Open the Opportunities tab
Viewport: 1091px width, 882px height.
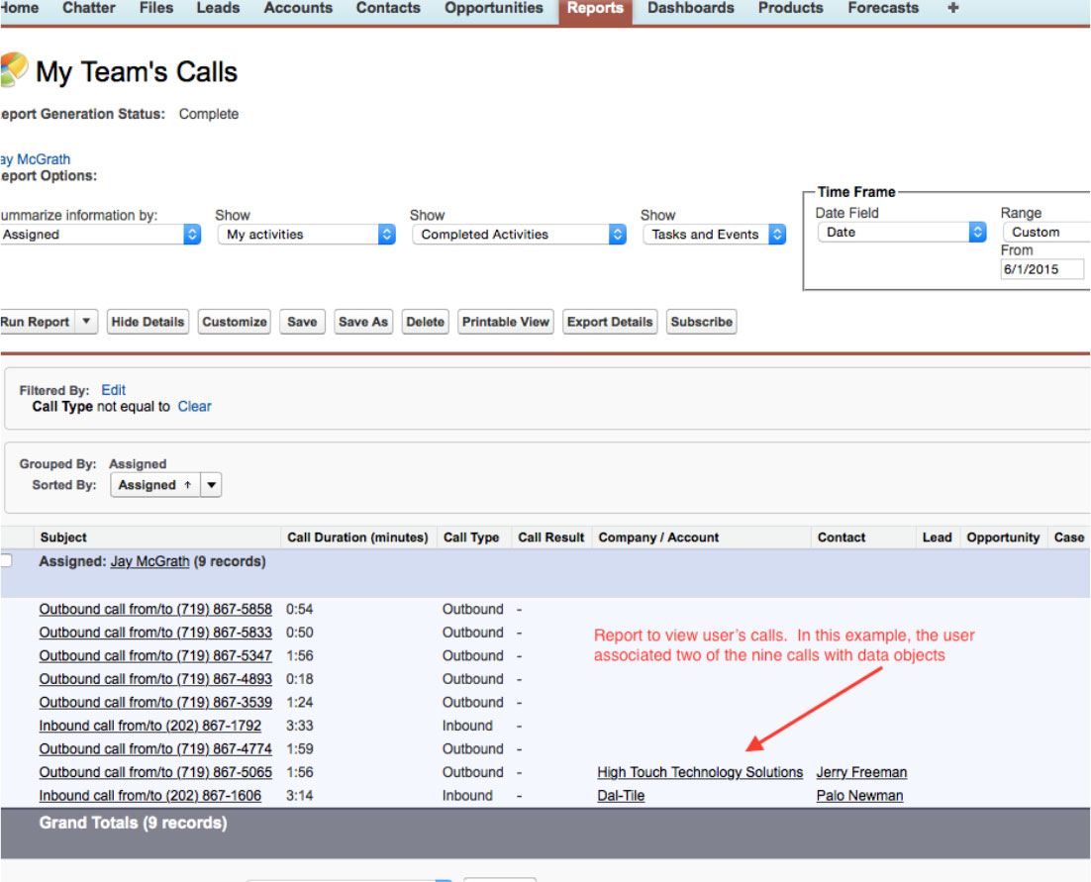(x=493, y=9)
